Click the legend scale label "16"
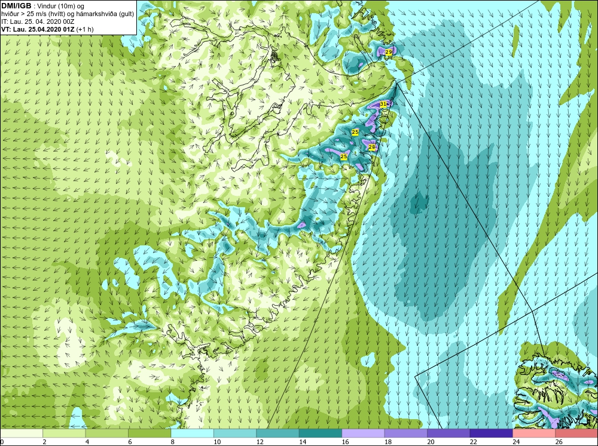Image resolution: width=598 pixels, height=446 pixels. tap(345, 442)
